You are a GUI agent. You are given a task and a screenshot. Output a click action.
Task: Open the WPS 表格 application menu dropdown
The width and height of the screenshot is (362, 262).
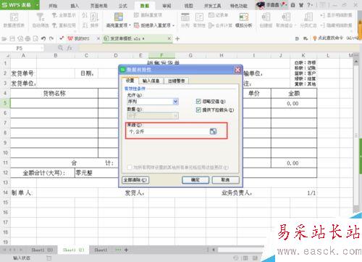click(37, 5)
